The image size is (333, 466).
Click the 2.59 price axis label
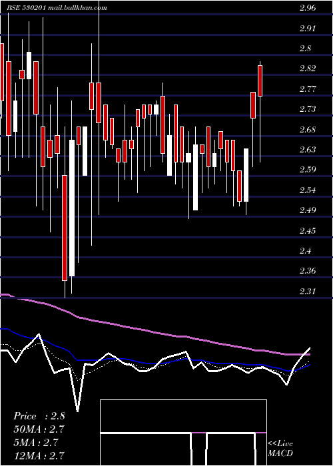(x=308, y=170)
